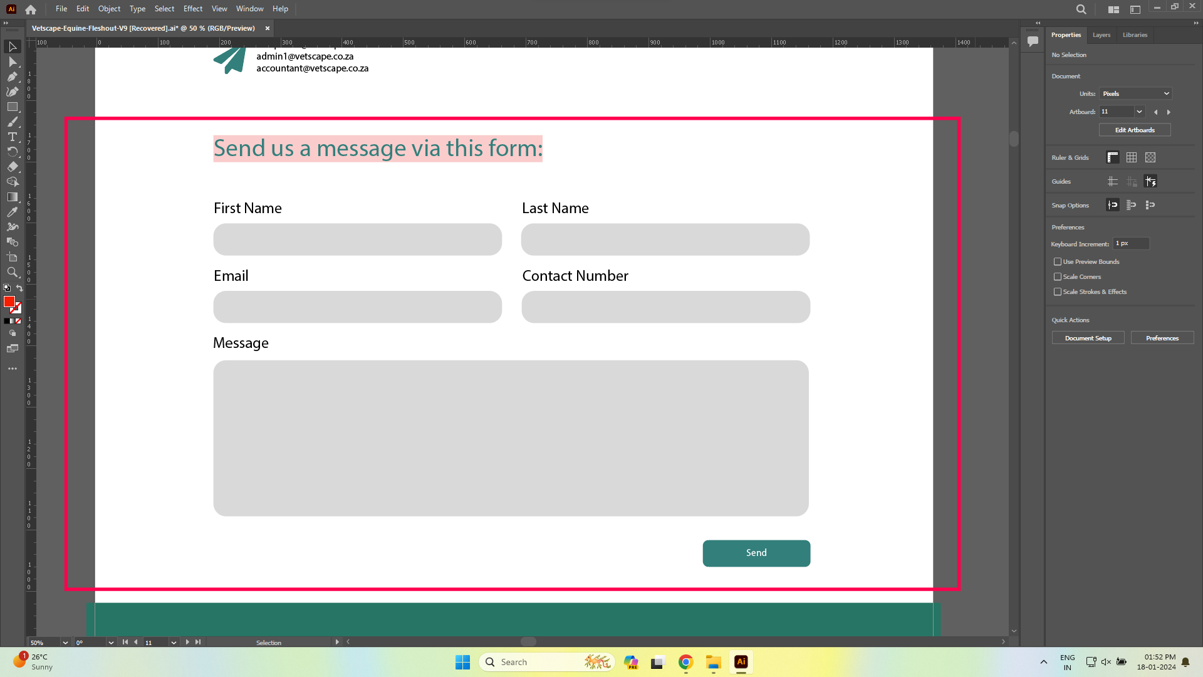Screen dimensions: 1203x677
Task: Activate the Eyedropper tool
Action: 12,212
